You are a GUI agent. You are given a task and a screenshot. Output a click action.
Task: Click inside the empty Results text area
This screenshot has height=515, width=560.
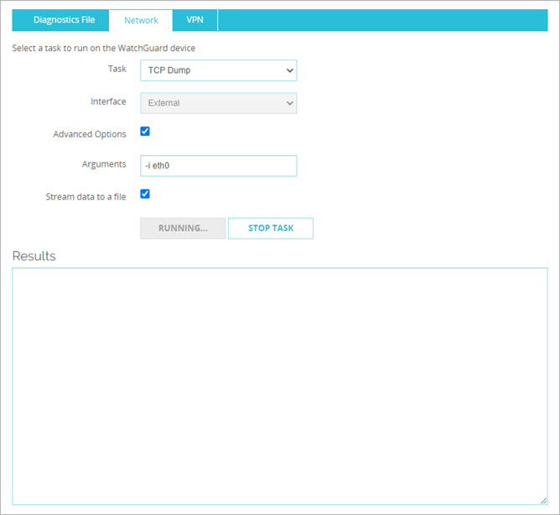(279, 385)
